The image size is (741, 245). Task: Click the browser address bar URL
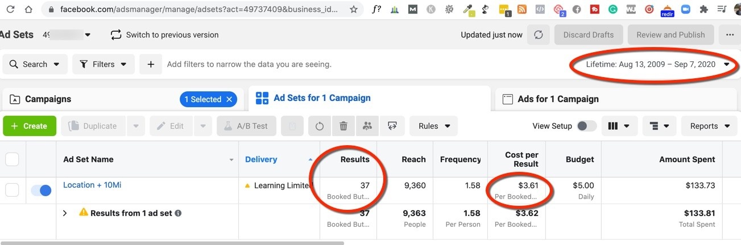[x=199, y=10]
